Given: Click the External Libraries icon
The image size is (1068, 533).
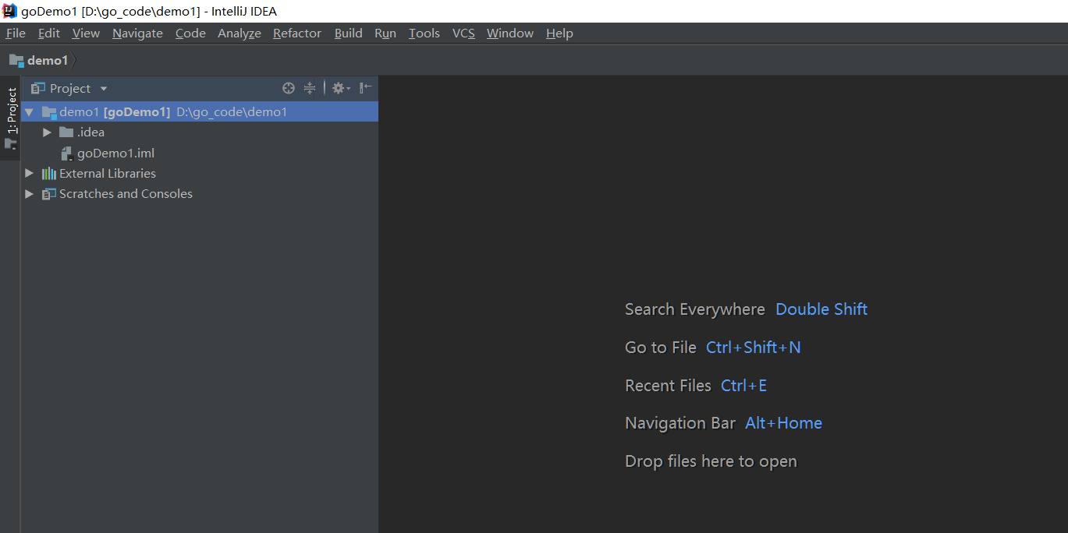Looking at the screenshot, I should (x=49, y=173).
